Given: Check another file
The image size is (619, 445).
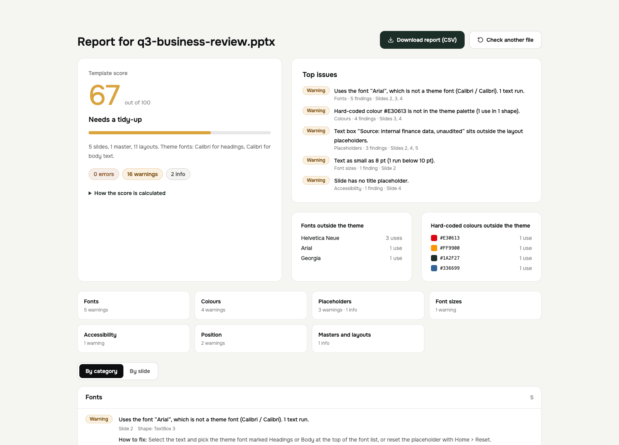Looking at the screenshot, I should [505, 40].
